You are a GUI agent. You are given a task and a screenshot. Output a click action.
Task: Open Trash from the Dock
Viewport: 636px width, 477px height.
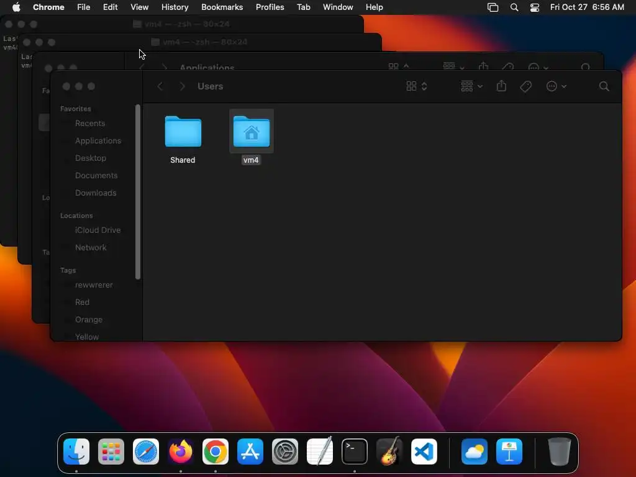[560, 452]
